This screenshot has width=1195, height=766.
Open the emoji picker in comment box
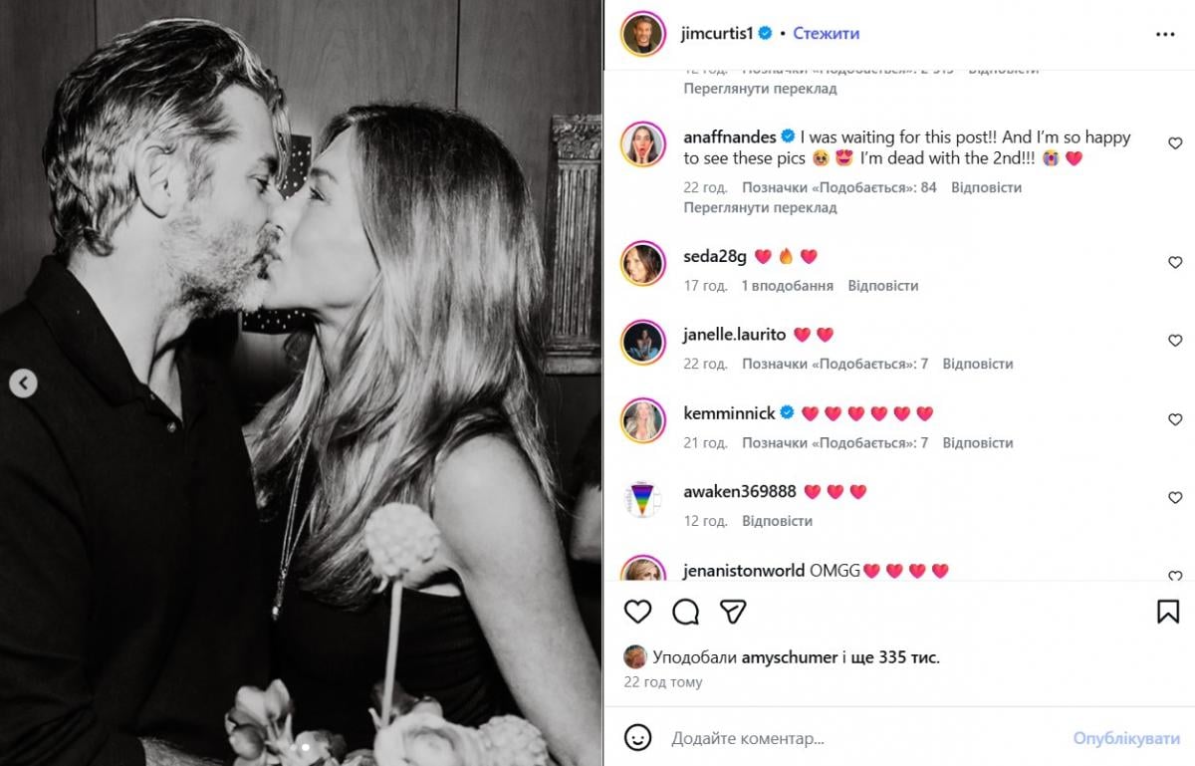637,738
